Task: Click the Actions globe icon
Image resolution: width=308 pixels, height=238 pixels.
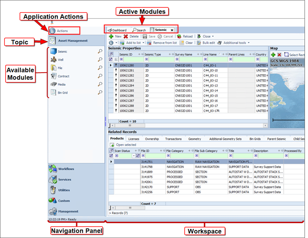Action: pos(53,31)
